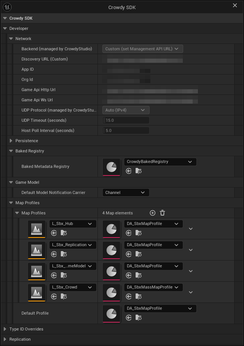
Task: Open the L_Sbx_Crowd level picker dropdown
Action: [73, 287]
